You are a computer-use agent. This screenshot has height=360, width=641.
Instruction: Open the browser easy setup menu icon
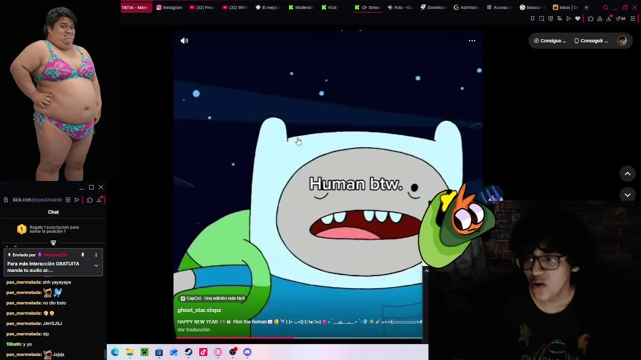(633, 18)
